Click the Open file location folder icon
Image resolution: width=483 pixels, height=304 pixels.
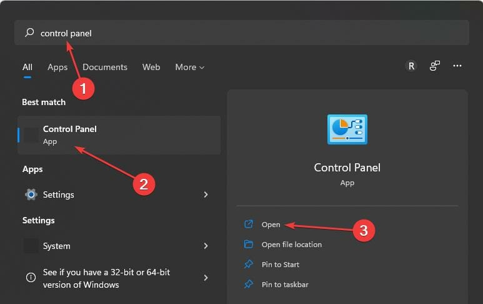point(249,244)
